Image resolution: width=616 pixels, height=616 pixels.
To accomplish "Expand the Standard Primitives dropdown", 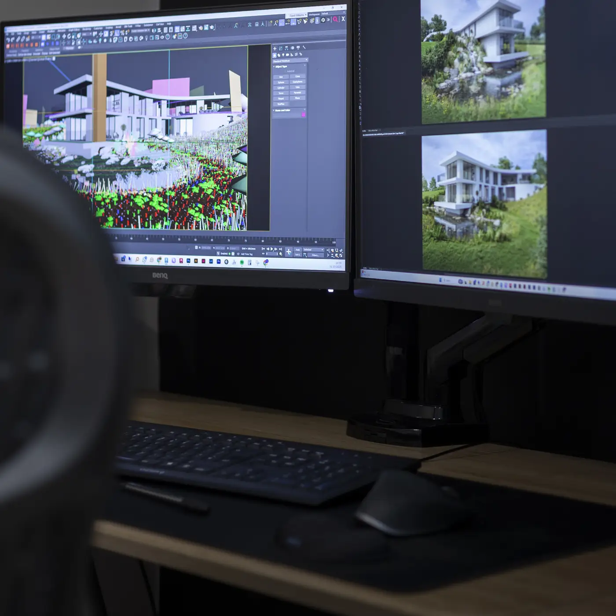I will coord(290,61).
